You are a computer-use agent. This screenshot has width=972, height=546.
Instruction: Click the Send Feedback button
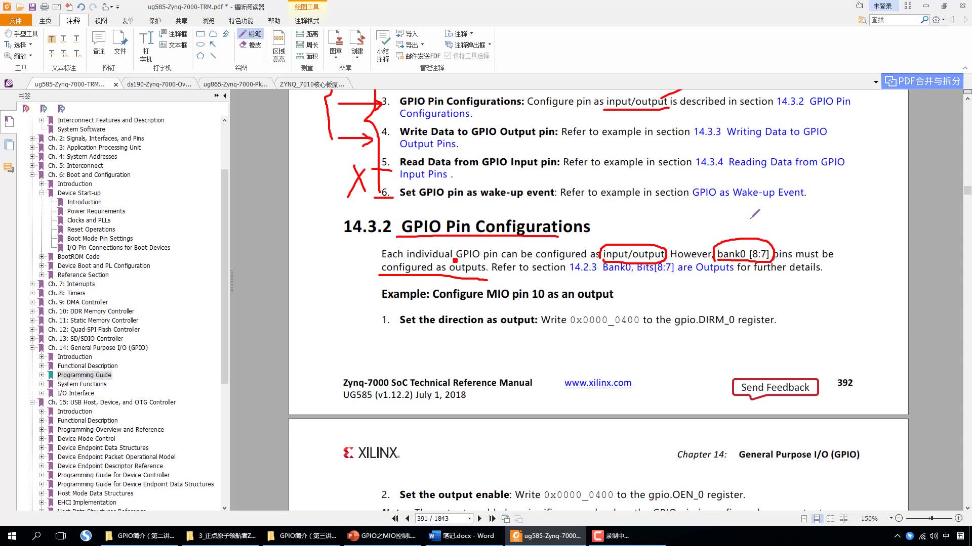click(x=775, y=387)
